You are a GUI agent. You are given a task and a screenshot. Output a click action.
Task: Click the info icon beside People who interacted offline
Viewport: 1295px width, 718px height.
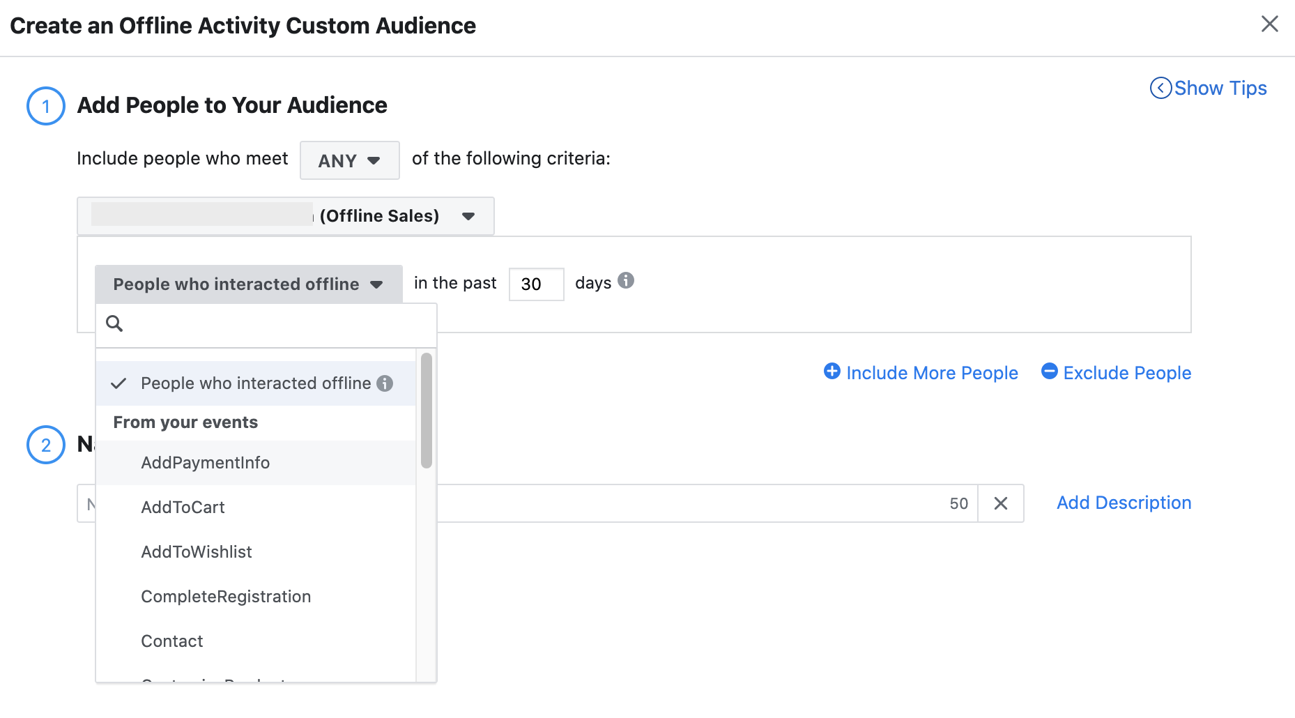[x=384, y=383]
